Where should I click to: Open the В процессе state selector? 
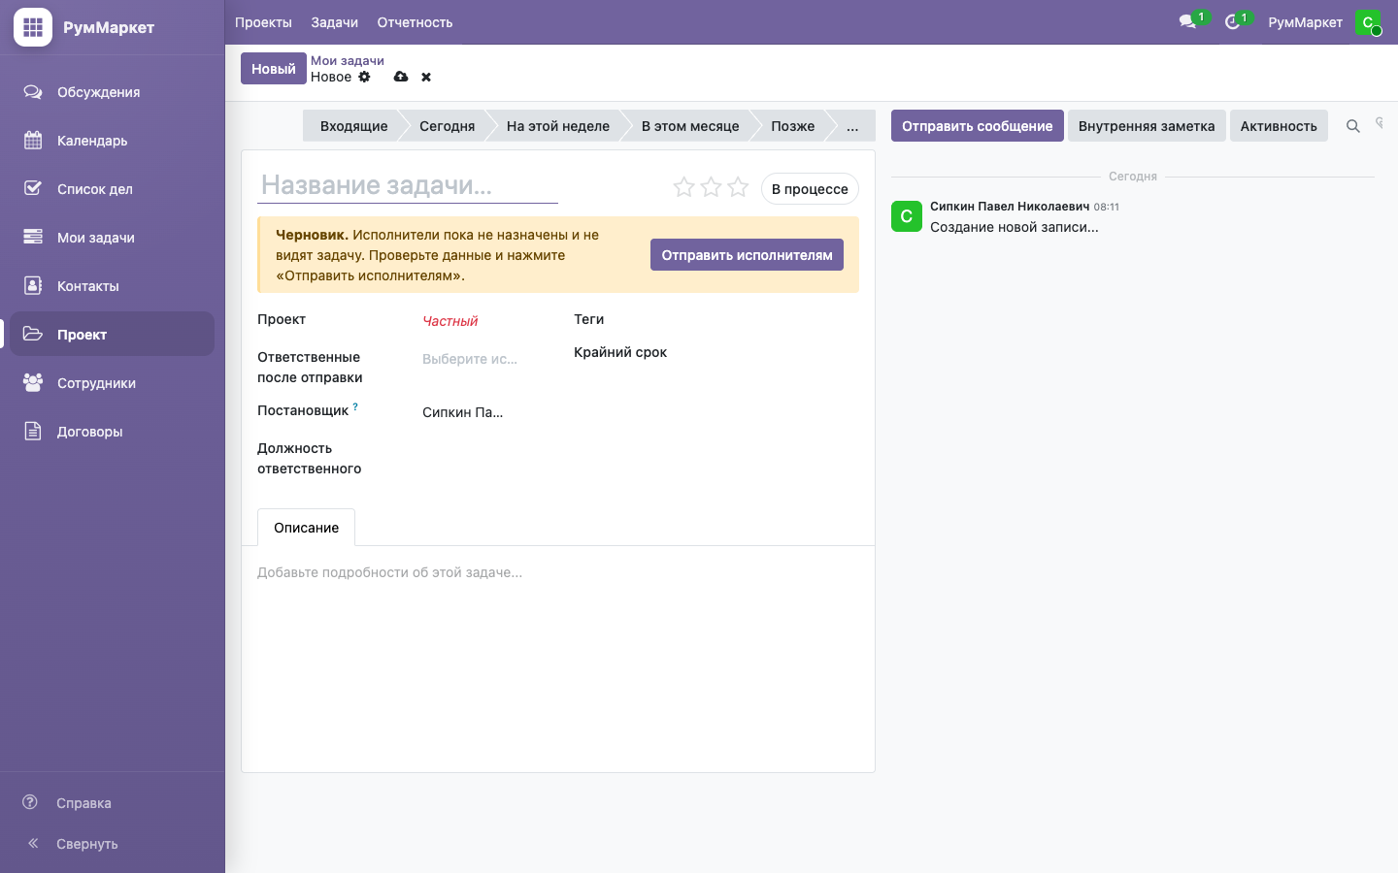(x=810, y=189)
